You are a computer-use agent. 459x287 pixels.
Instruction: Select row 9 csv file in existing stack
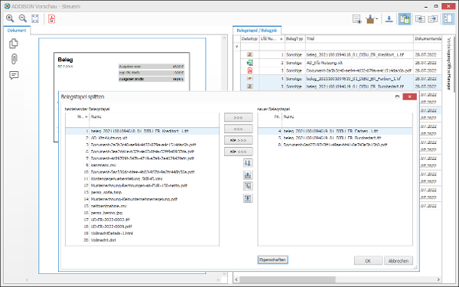(142, 165)
